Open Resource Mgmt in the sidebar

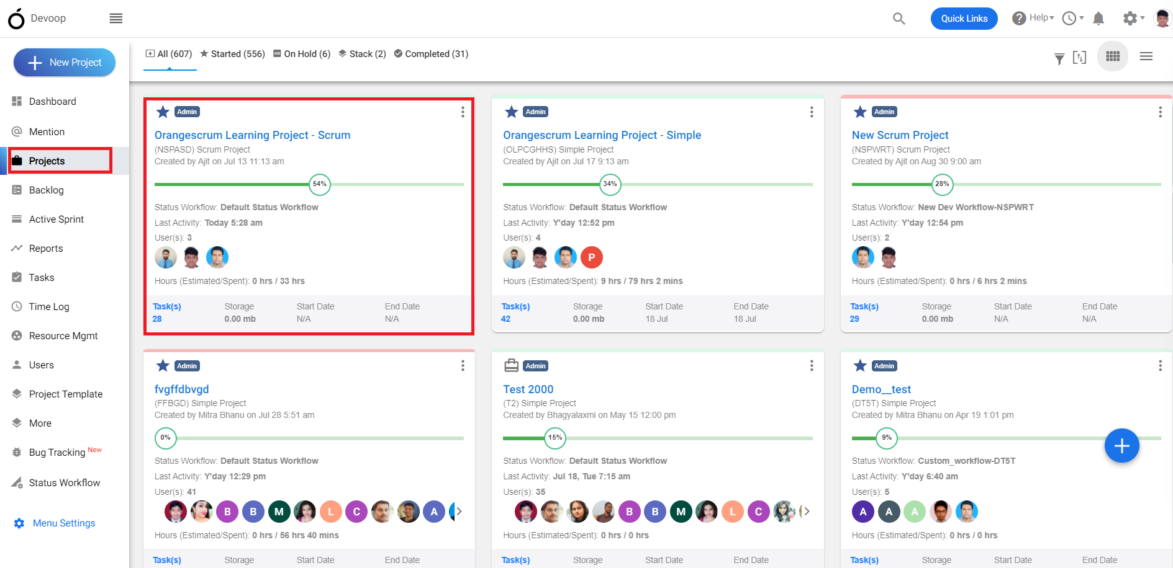coord(65,335)
